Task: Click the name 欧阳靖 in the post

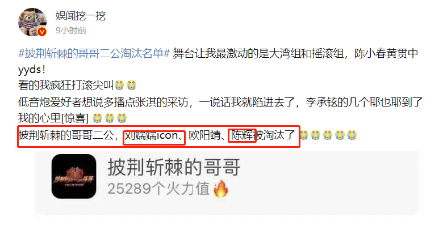Action: [204, 135]
